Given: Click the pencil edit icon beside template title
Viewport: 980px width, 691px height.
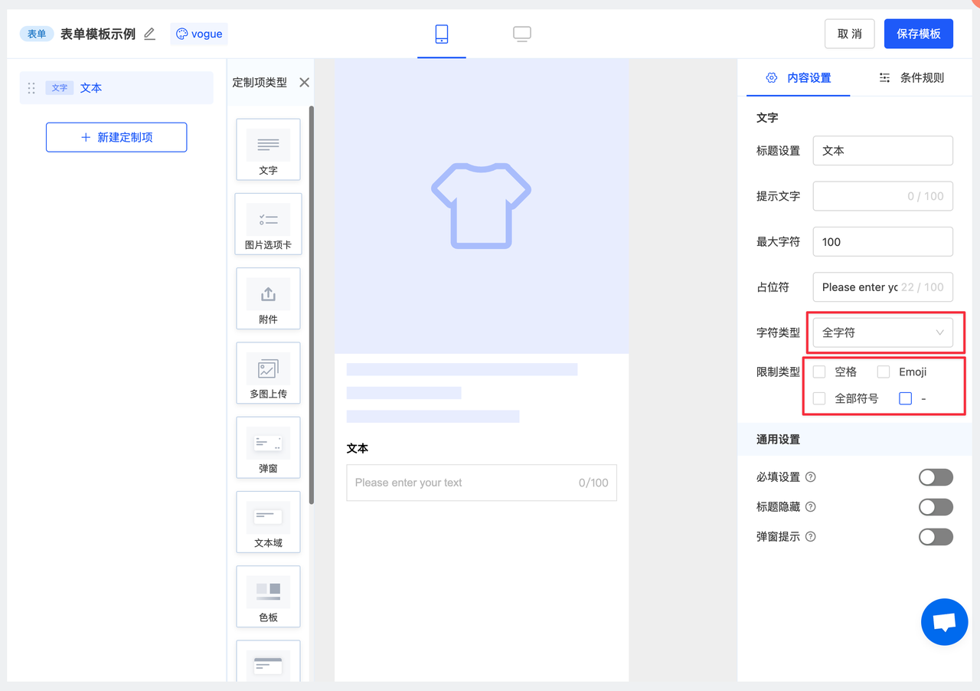Looking at the screenshot, I should [150, 34].
